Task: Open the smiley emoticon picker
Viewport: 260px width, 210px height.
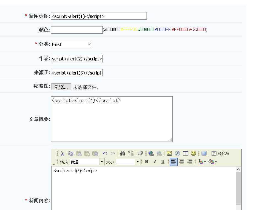Action: 193,153
